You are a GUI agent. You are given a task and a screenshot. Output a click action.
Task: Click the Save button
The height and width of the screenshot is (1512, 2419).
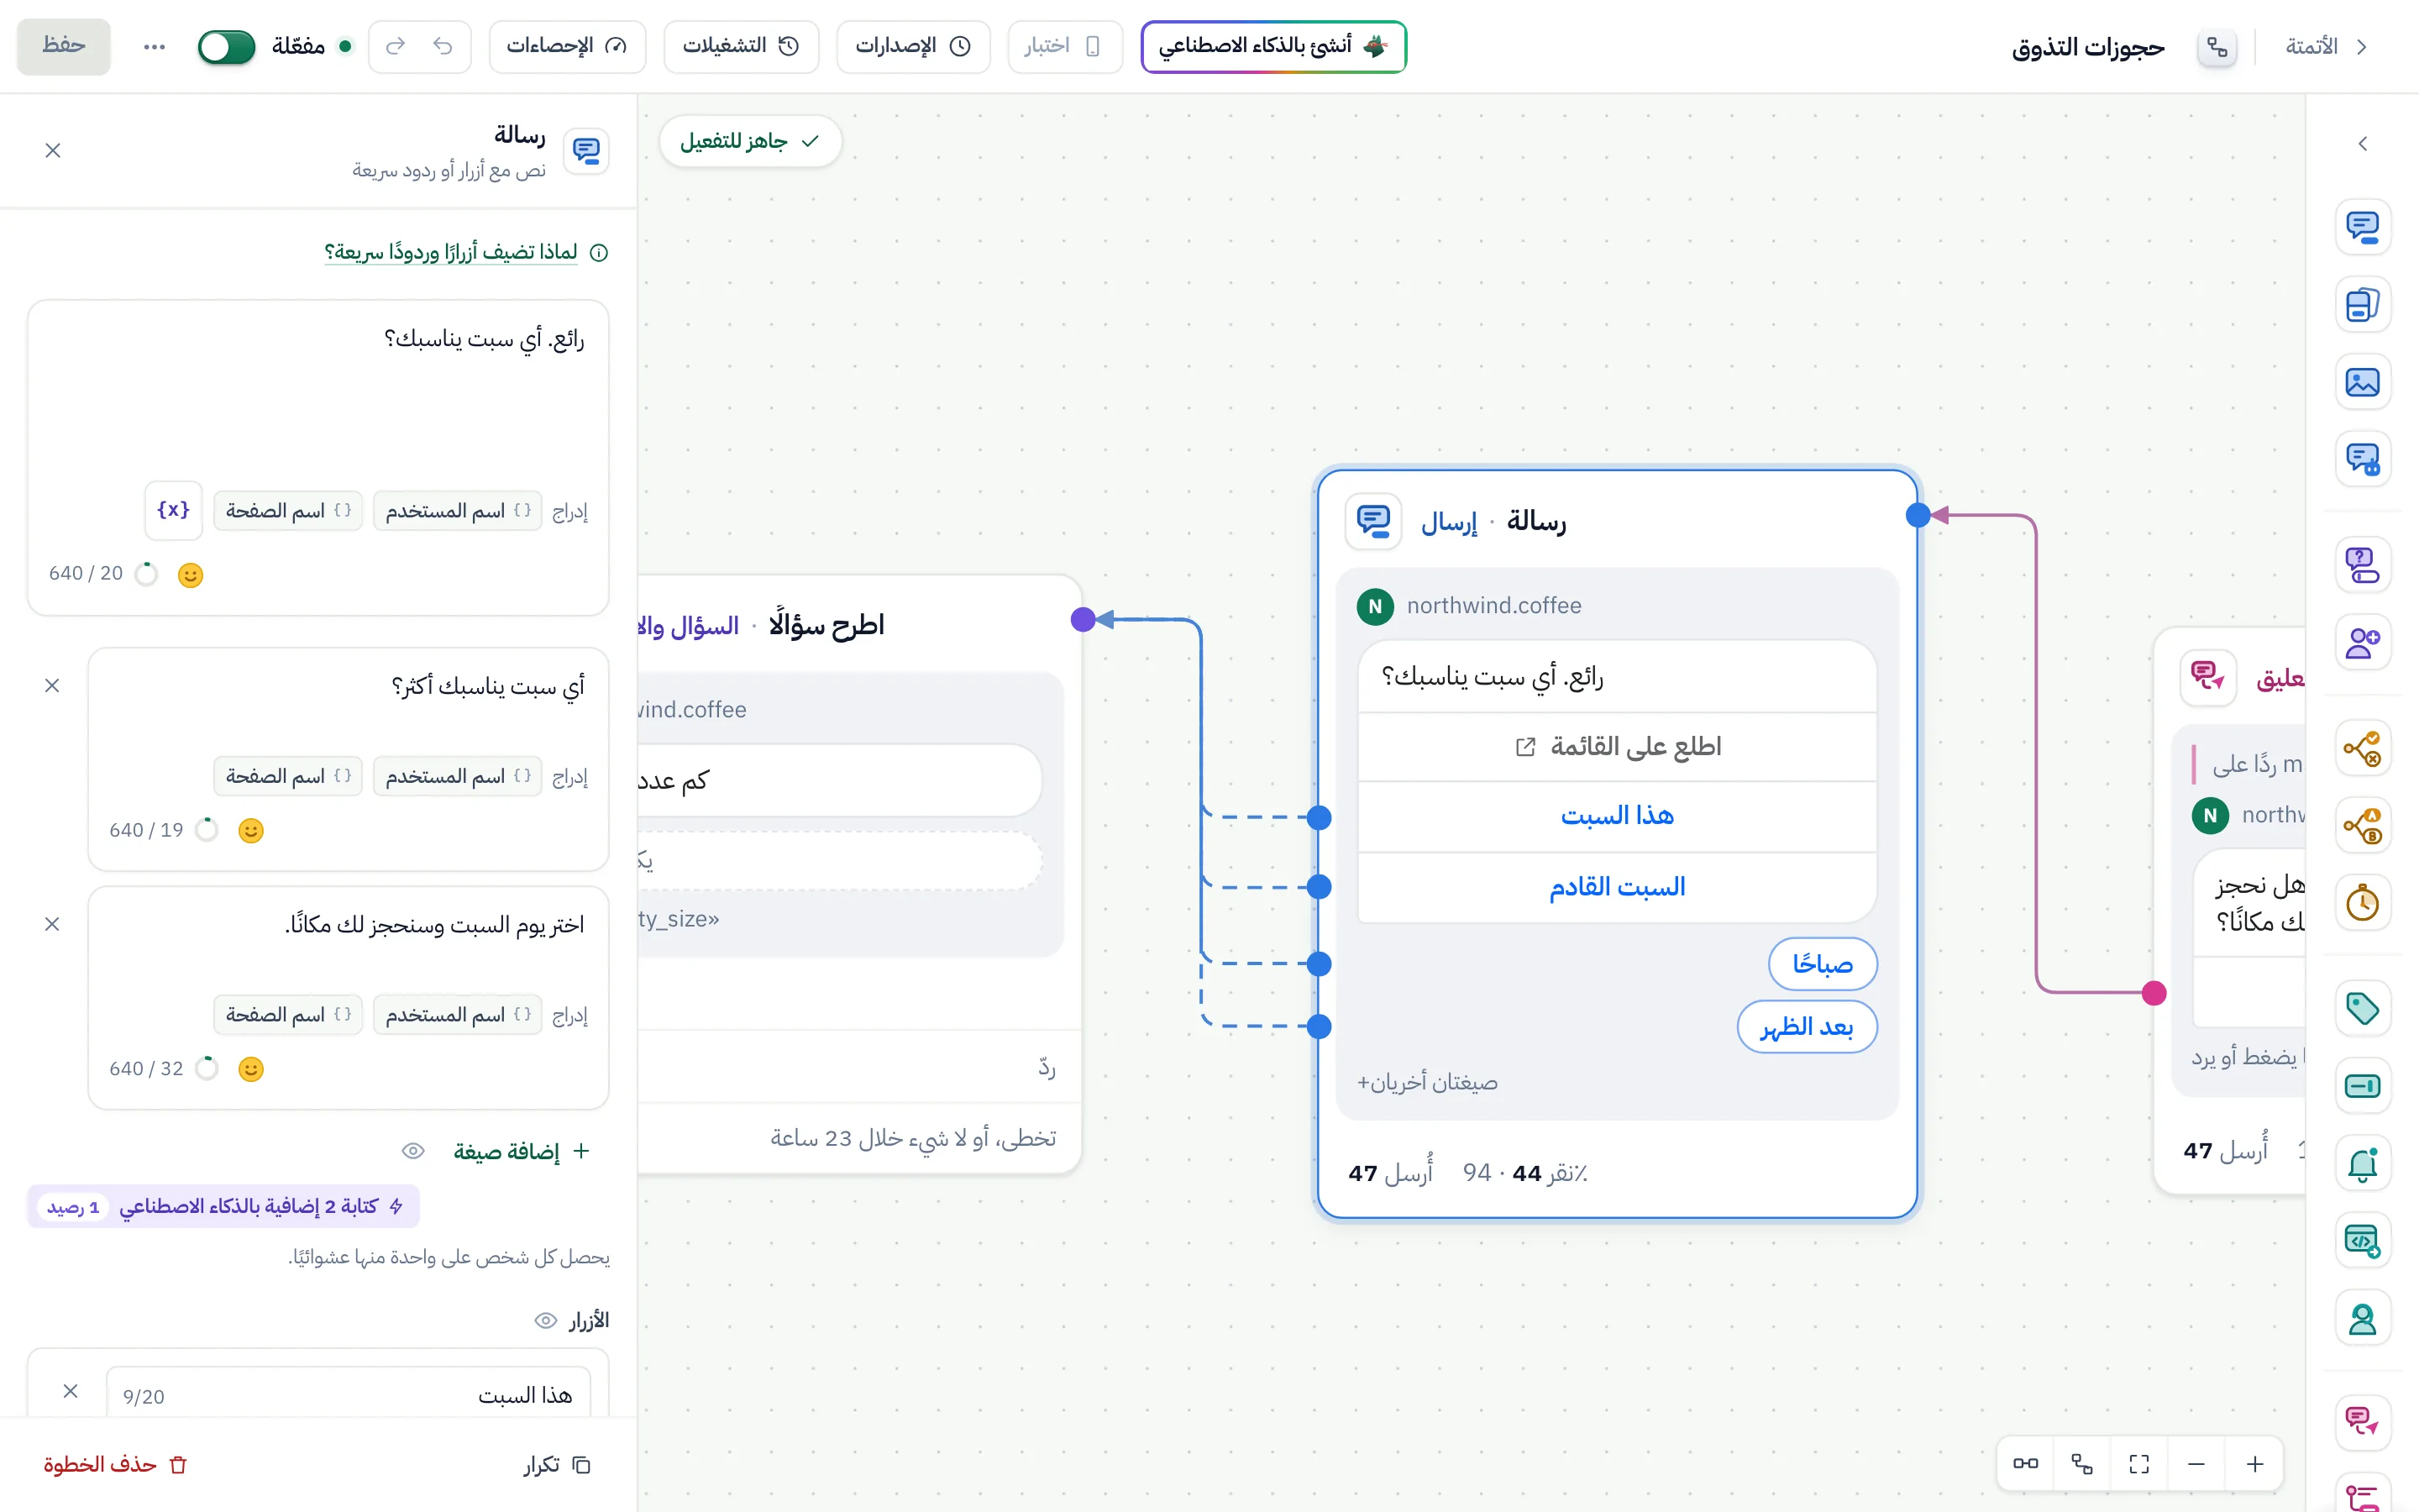pyautogui.click(x=63, y=46)
